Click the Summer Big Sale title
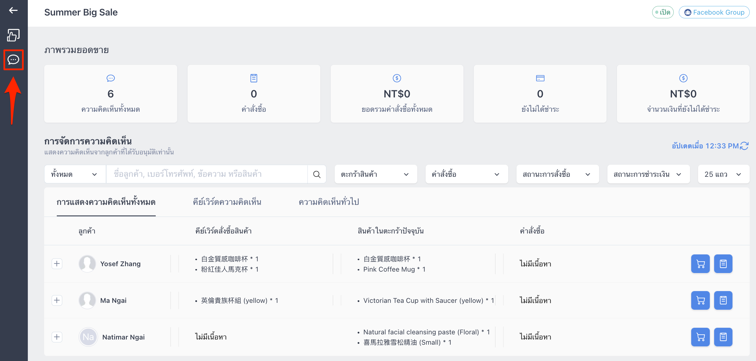Viewport: 756px width, 361px height. click(x=81, y=12)
